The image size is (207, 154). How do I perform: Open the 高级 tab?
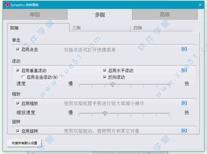pyautogui.click(x=165, y=14)
